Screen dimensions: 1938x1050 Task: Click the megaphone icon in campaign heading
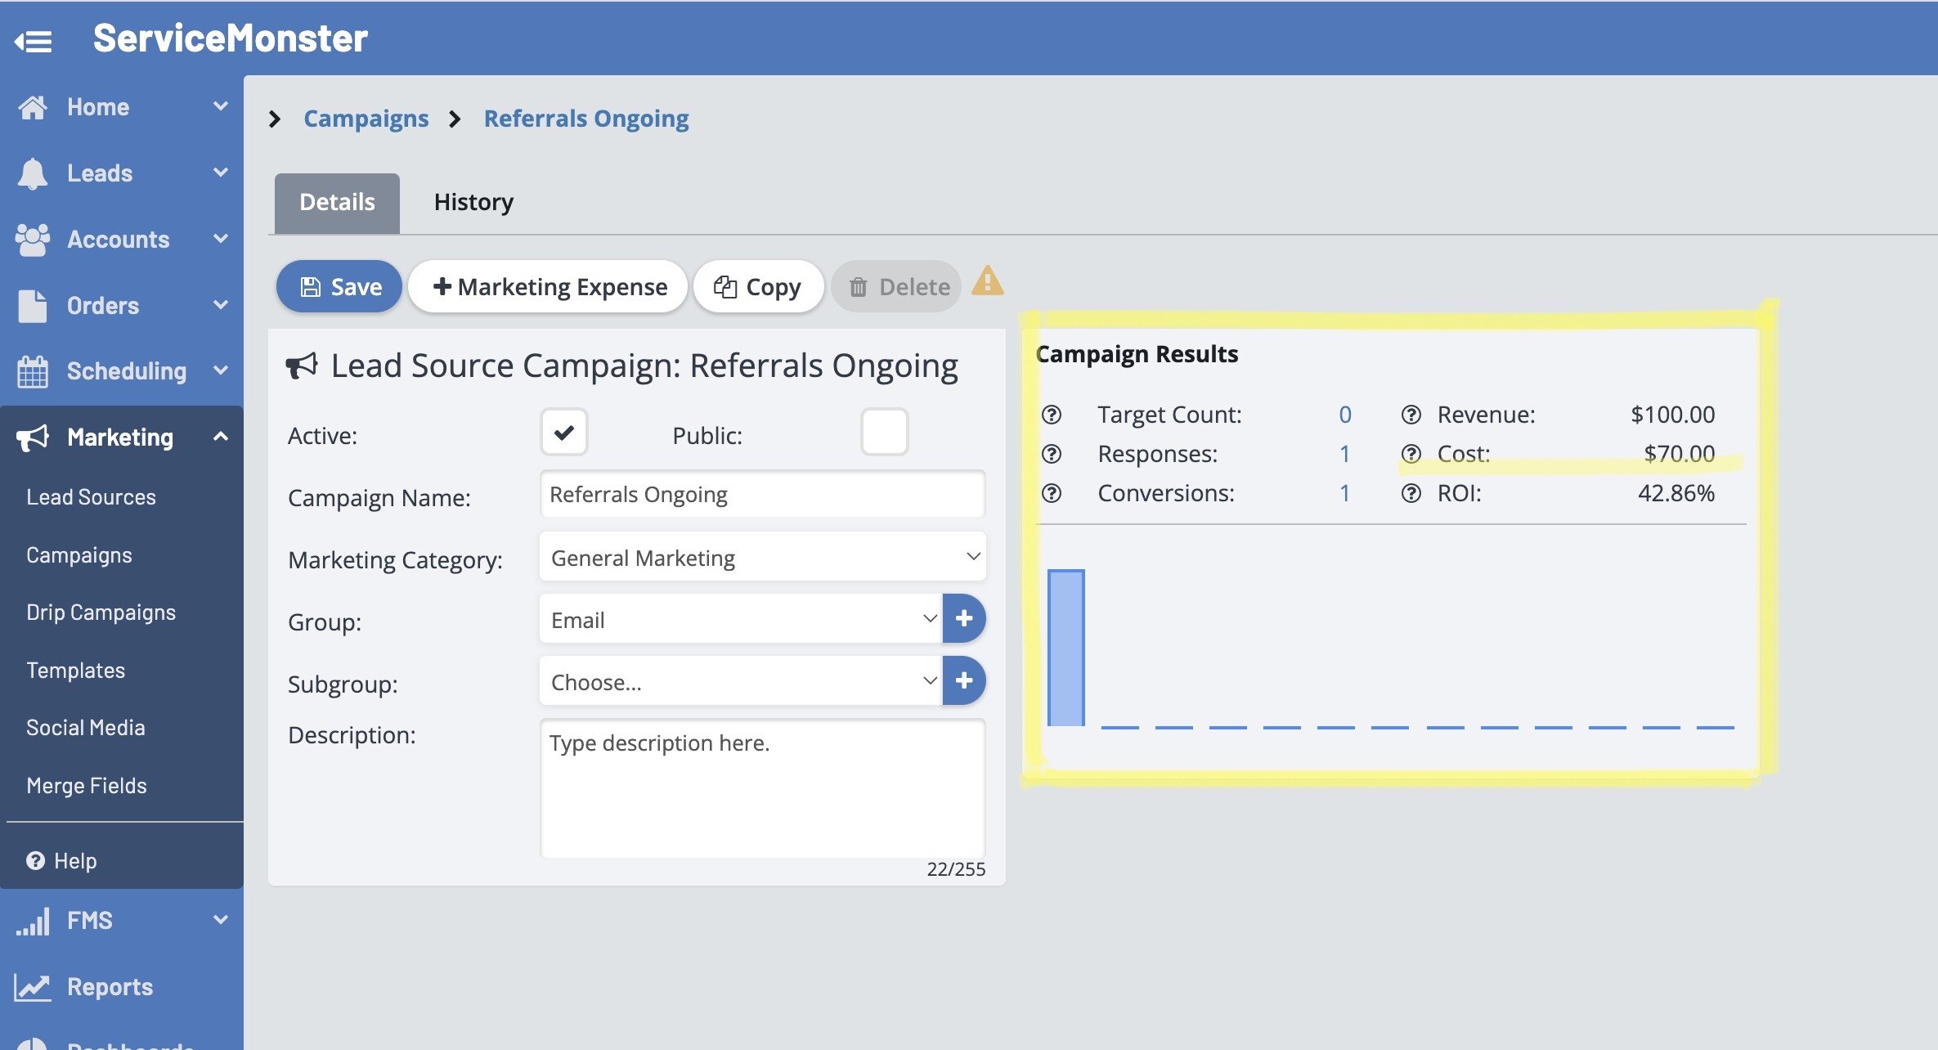click(302, 366)
